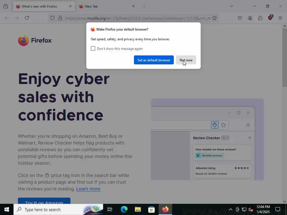The height and width of the screenshot is (215, 287).
Task: Launch Microsoft Edge from the taskbar
Action: tap(124, 209)
